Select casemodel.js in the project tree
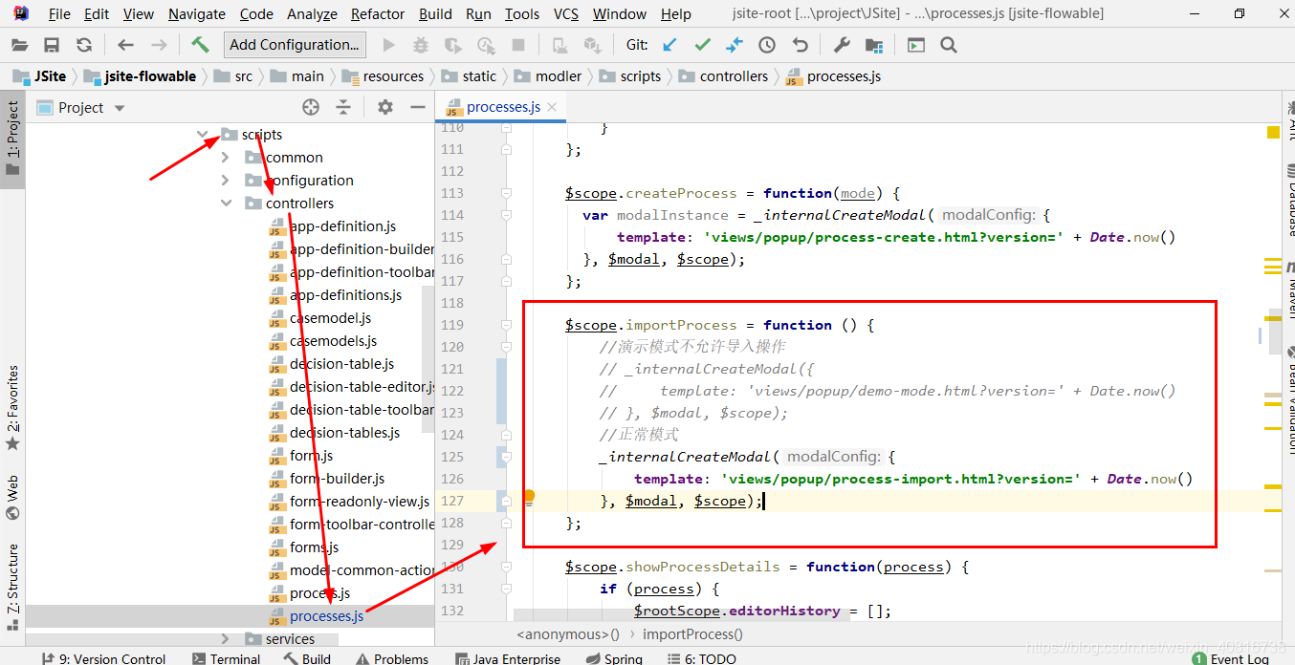Screen dimensions: 1295x665 click(x=331, y=318)
